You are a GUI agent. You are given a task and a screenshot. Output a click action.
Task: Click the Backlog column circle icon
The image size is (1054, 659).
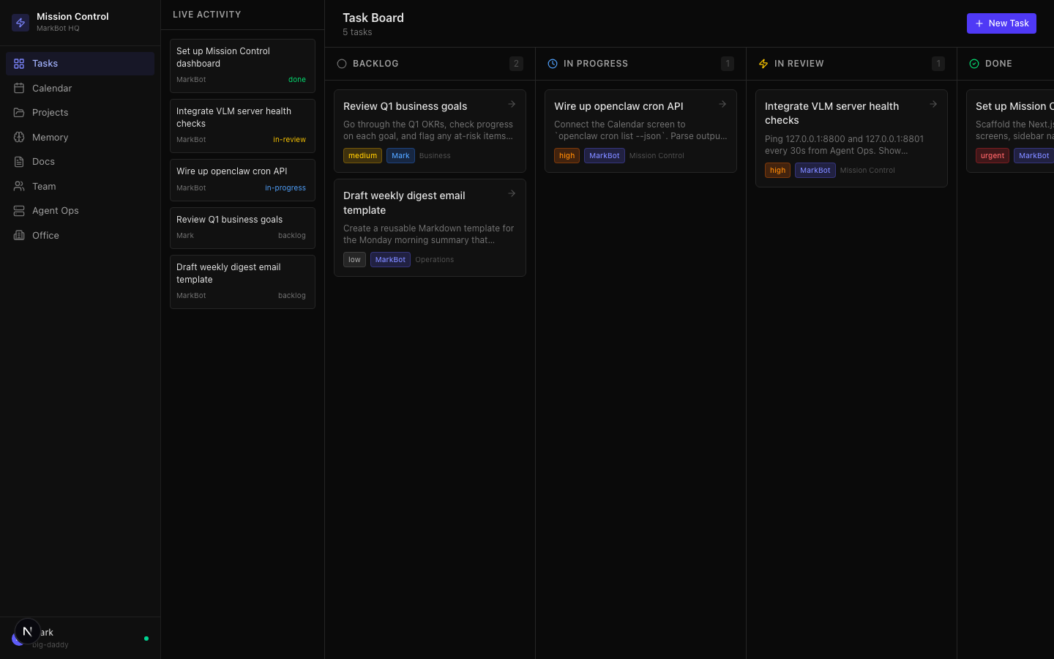[x=342, y=64]
